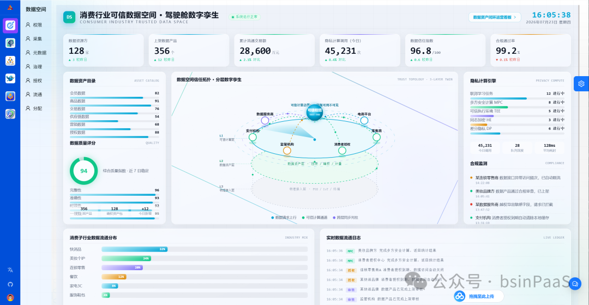
Task: Click the 数据信任指数 96.8 card
Action: click(x=445, y=50)
